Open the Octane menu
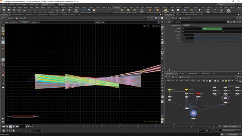The width and height of the screenshot is (242, 136). [31, 5]
